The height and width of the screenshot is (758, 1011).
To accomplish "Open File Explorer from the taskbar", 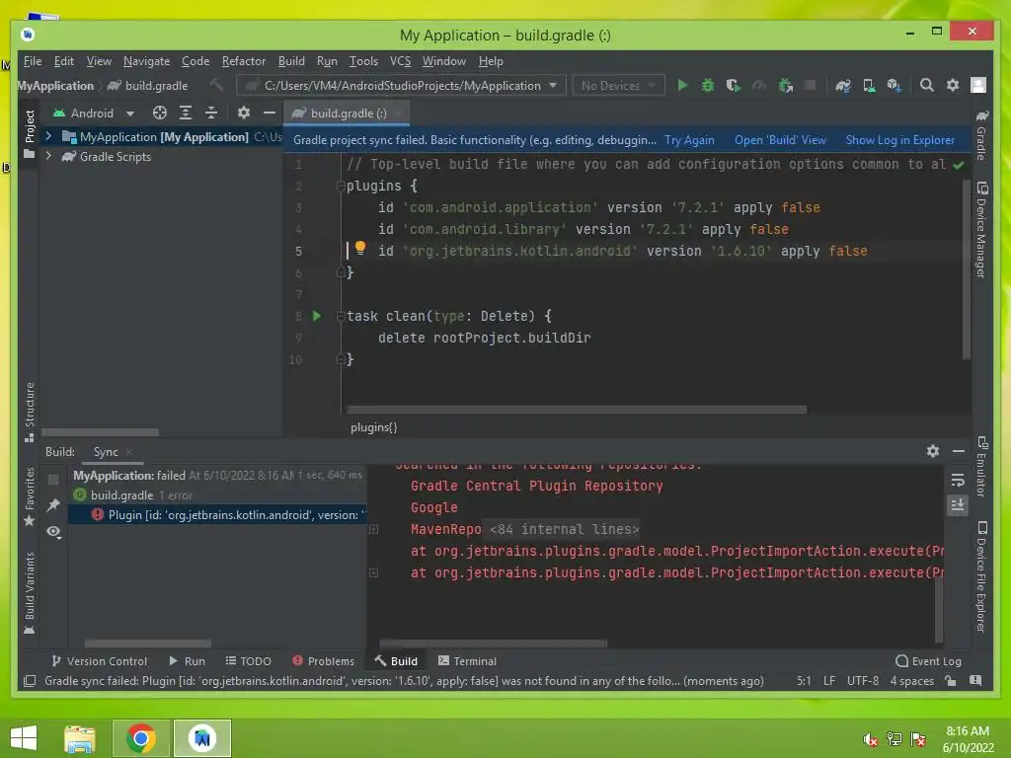I will 80,738.
